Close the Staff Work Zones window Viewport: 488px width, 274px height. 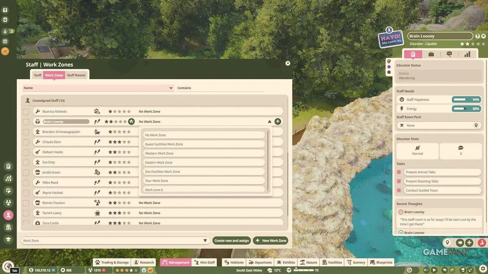point(288,63)
